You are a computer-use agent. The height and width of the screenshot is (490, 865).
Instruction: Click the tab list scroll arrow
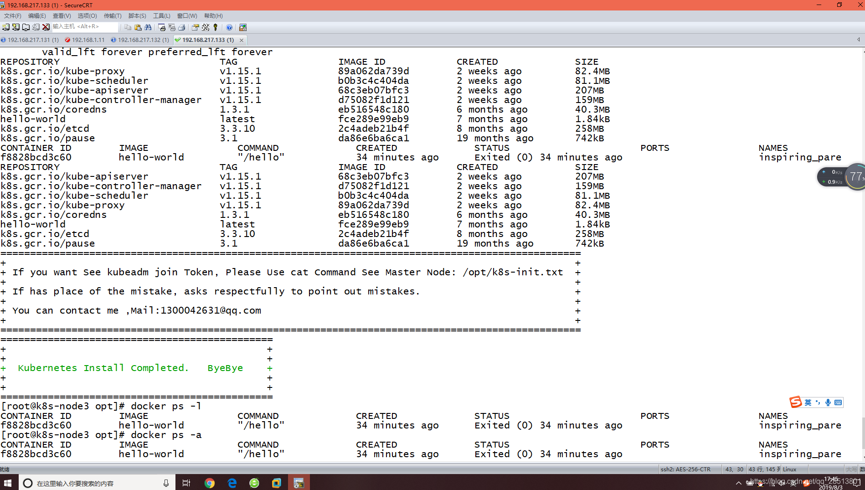(x=859, y=40)
